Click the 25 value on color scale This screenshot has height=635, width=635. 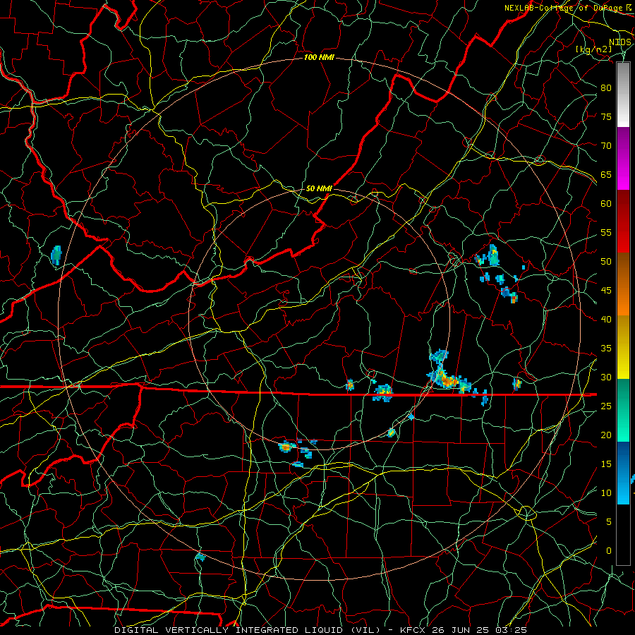coord(606,406)
